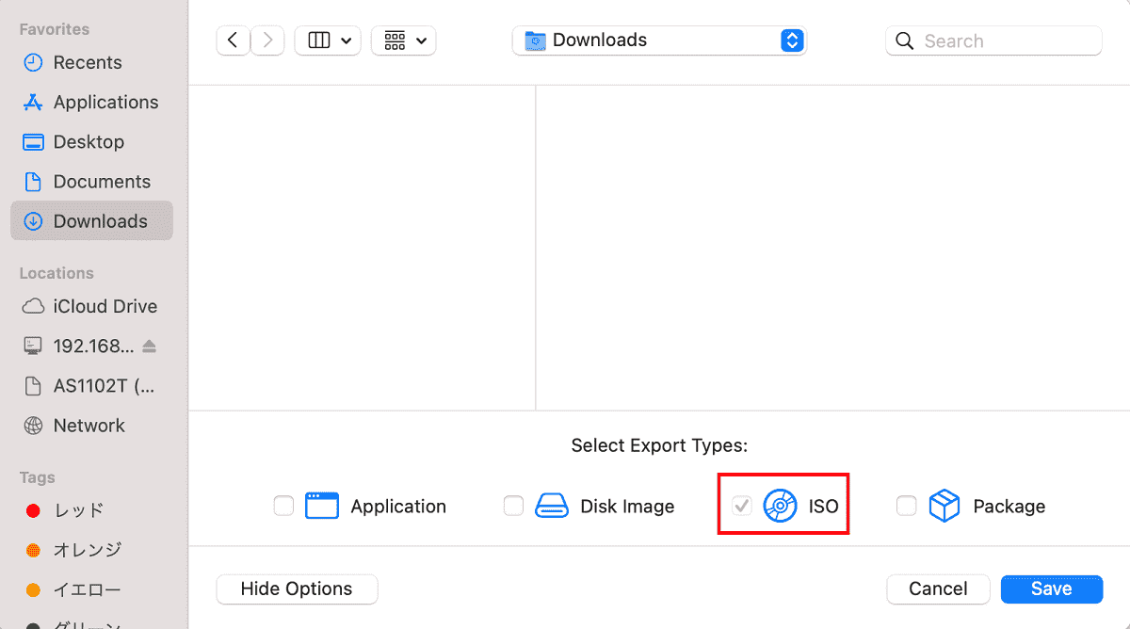Click the Network globe icon

tap(34, 426)
